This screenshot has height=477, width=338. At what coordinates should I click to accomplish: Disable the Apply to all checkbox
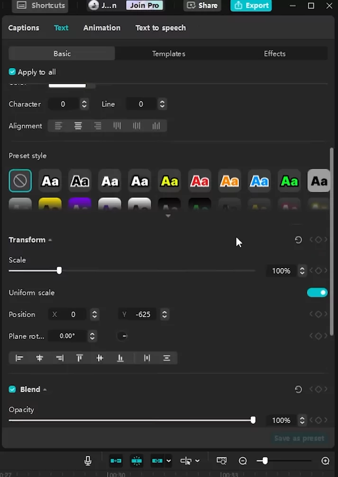pyautogui.click(x=12, y=72)
